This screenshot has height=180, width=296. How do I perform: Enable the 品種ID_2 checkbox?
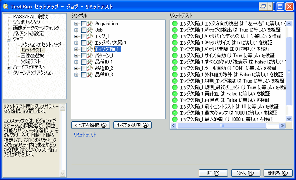point(84,68)
